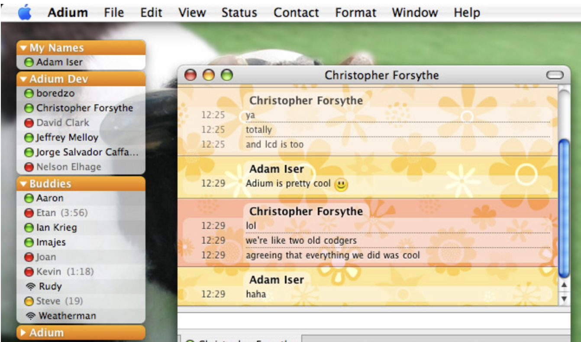581x342 pixels.
Task: Click Christopher Forsythe's green status icon in list
Action: (x=29, y=108)
